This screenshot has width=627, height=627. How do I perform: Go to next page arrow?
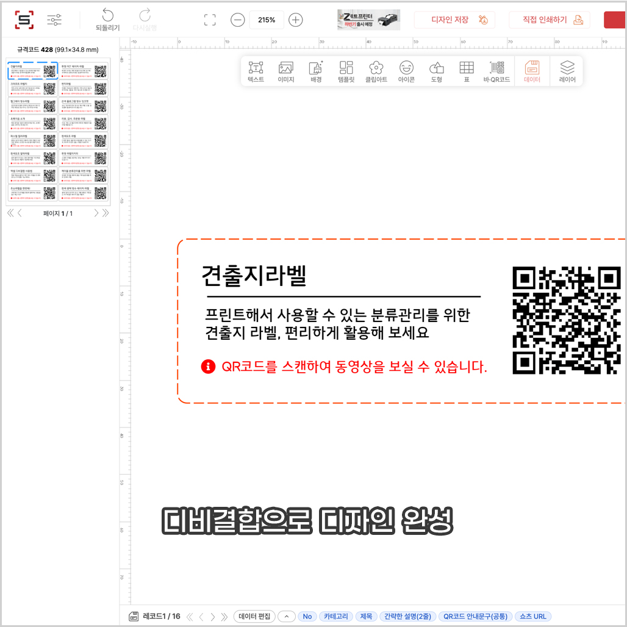tap(96, 213)
